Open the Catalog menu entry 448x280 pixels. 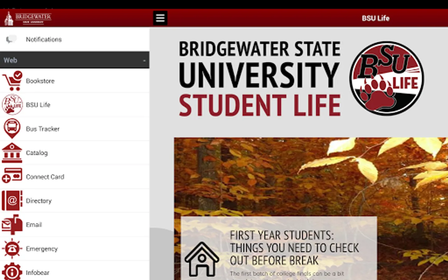(75, 152)
